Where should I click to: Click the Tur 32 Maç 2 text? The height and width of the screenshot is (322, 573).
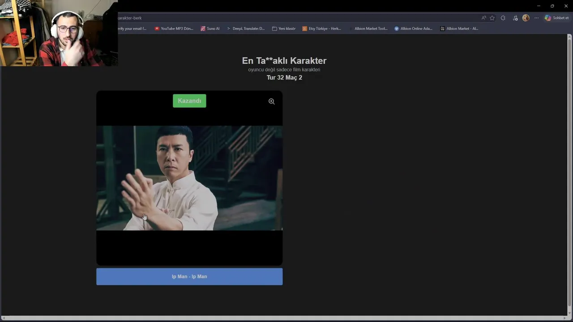coord(284,77)
